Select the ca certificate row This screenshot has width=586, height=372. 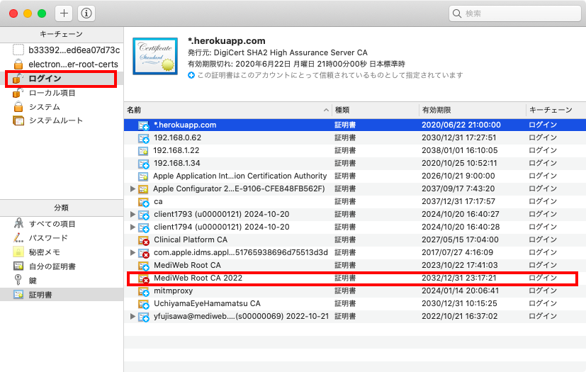click(x=355, y=201)
